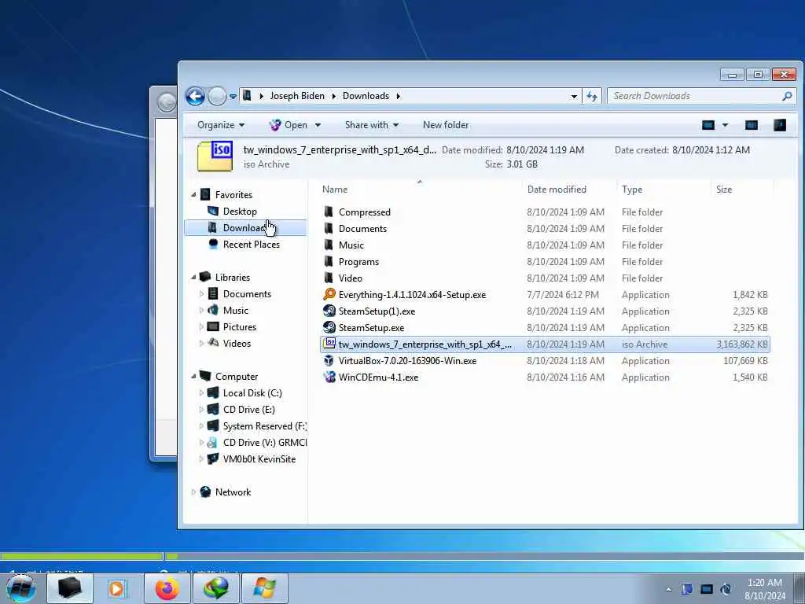Click the Windows flag taskbar icon
Viewport: 805px width, 604px height.
(x=264, y=588)
